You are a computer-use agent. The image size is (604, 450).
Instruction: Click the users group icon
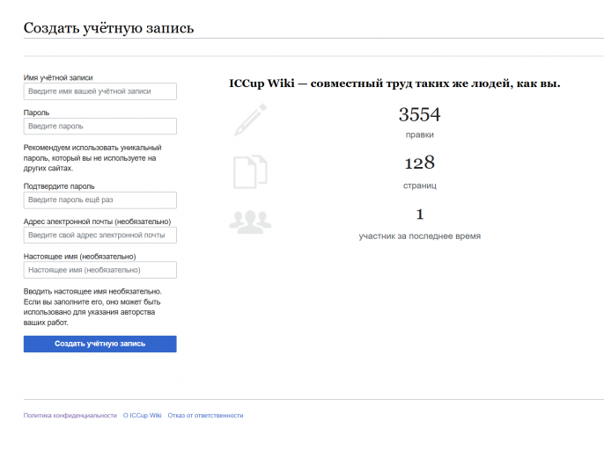pyautogui.click(x=250, y=221)
